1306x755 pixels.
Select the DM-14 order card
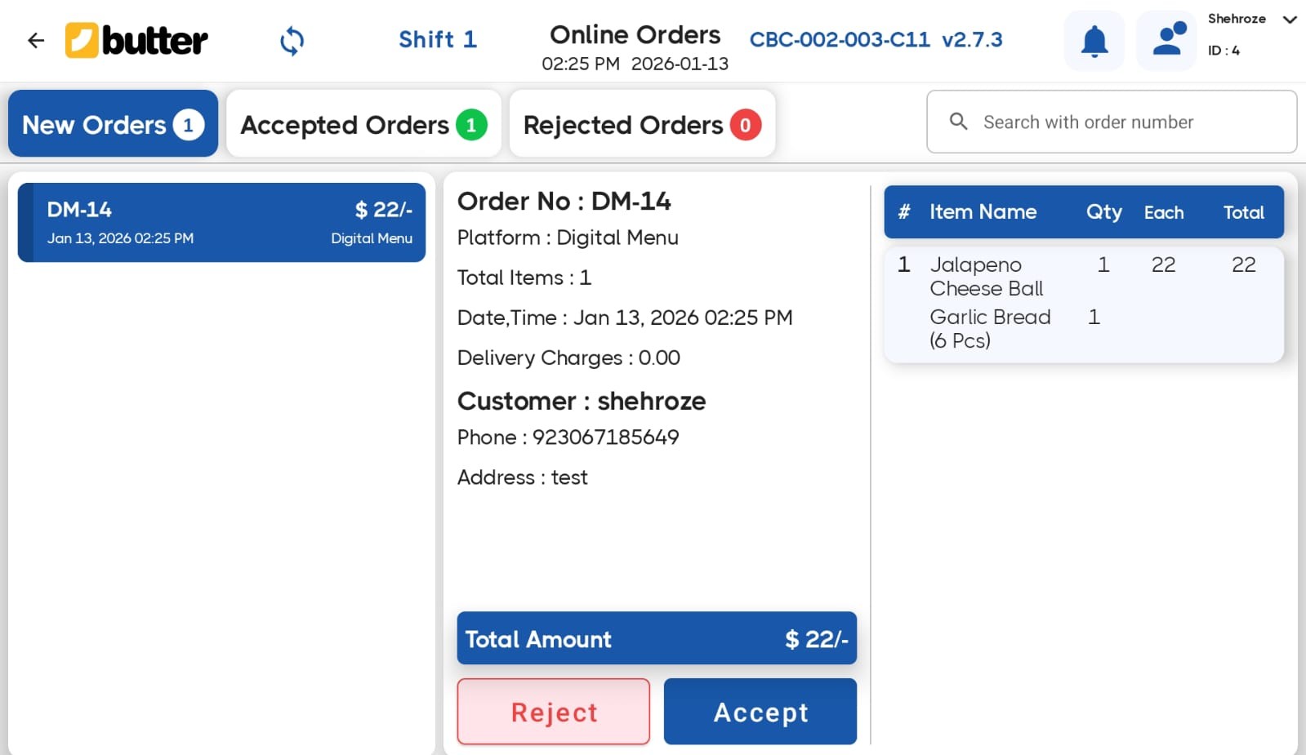click(x=221, y=222)
